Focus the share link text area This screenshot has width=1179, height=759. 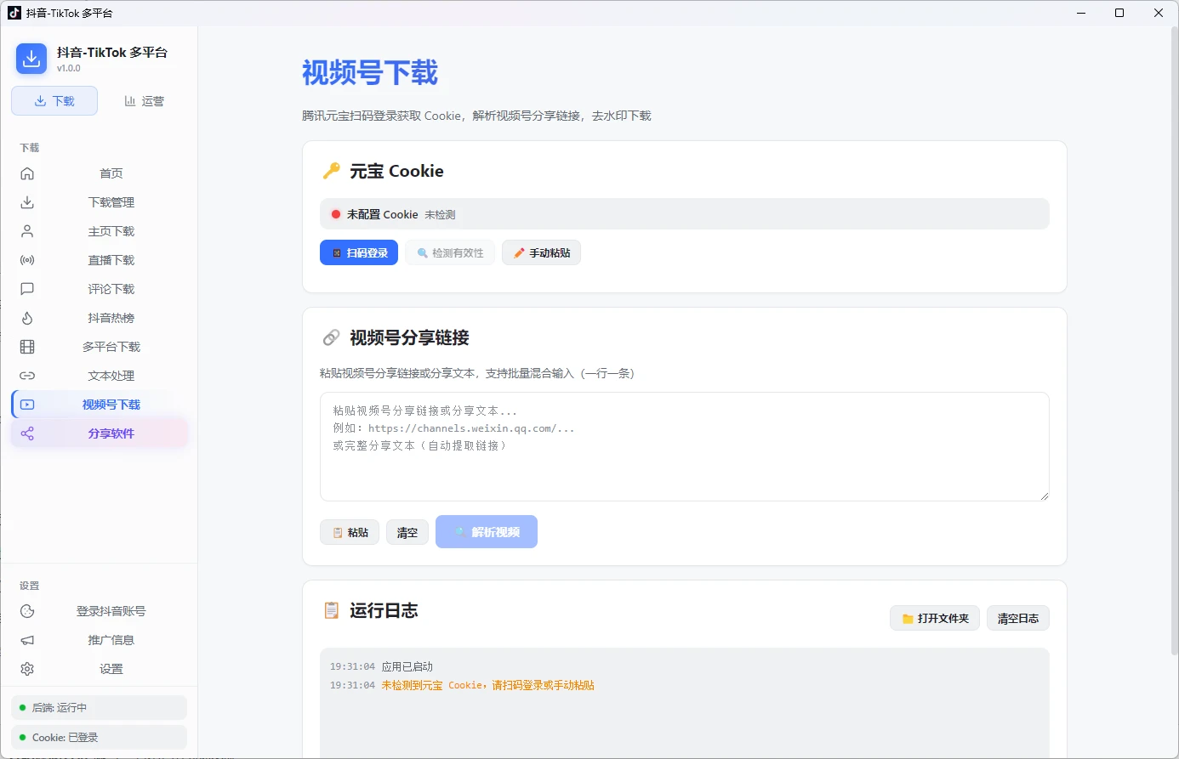[685, 446]
